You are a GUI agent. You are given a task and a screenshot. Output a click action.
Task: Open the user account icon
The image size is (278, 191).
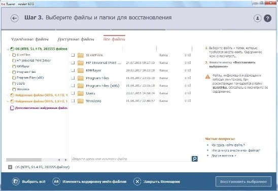257,18
